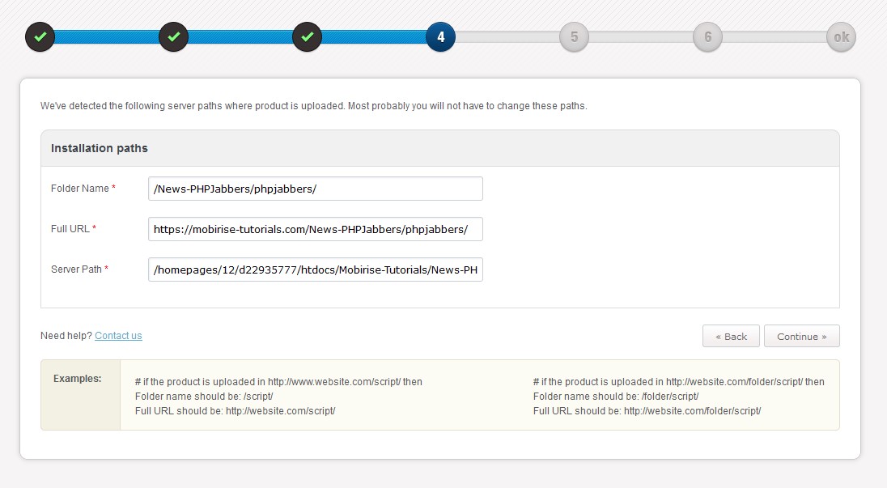Image resolution: width=887 pixels, height=488 pixels.
Task: Click the first completed step checkmark
Action: click(x=40, y=36)
